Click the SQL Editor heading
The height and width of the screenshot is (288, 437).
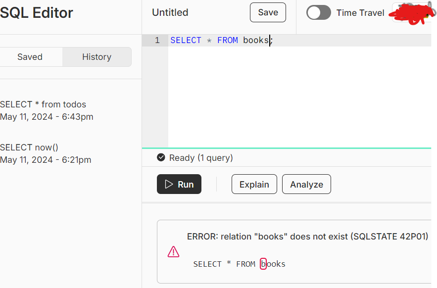click(37, 13)
